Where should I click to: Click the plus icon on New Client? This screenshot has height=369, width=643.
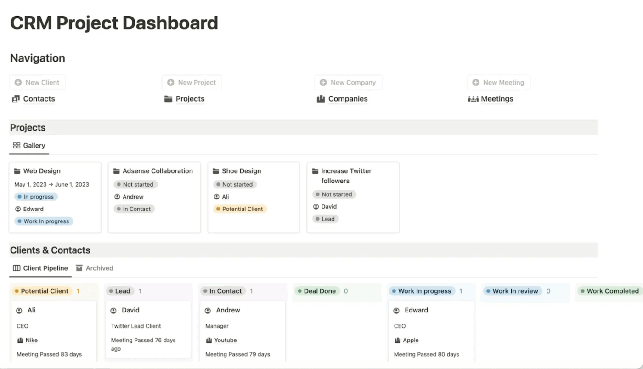[18, 82]
